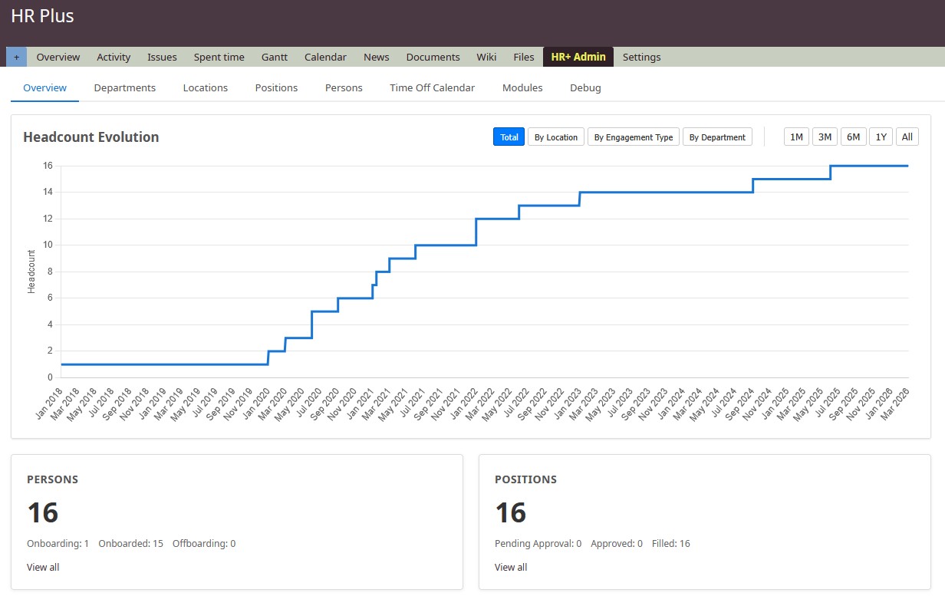Switch to the Departments sub-tab
The width and height of the screenshot is (945, 606).
(x=124, y=87)
